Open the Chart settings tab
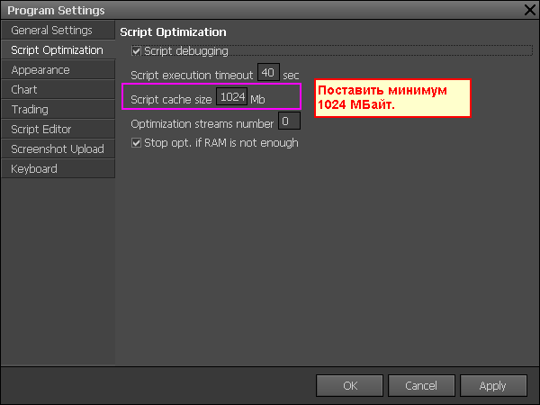The height and width of the screenshot is (405, 540). point(24,90)
